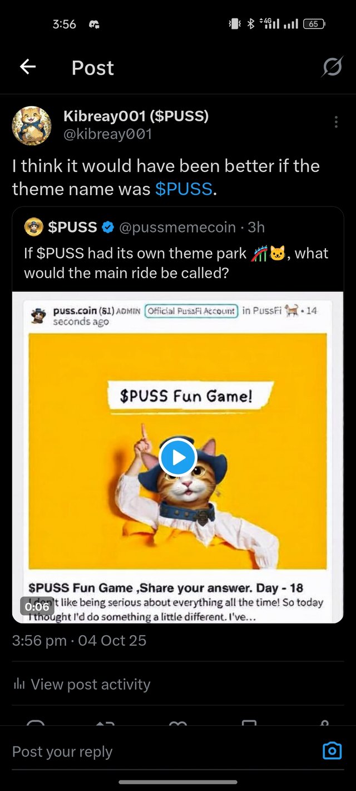Tap the $PUSS quoted account avatar

[x=34, y=227]
